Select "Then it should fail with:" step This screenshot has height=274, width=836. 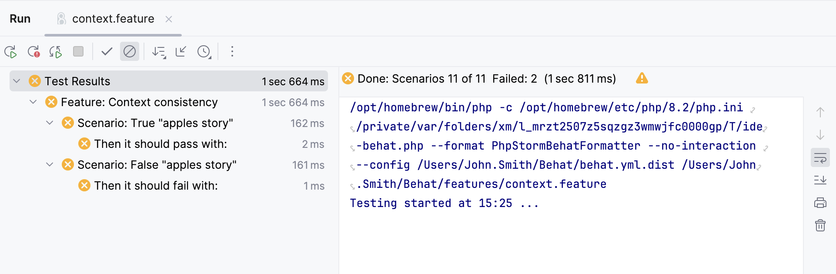click(x=156, y=186)
